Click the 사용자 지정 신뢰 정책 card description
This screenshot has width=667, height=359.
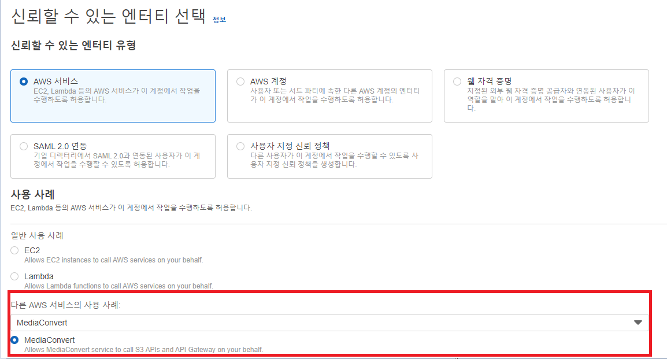click(x=334, y=160)
